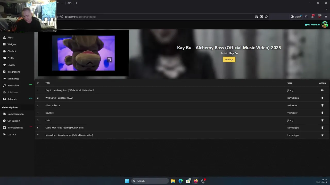Delete Mastodon - Steambreather request
The width and height of the screenshot is (330, 185).
322,135
